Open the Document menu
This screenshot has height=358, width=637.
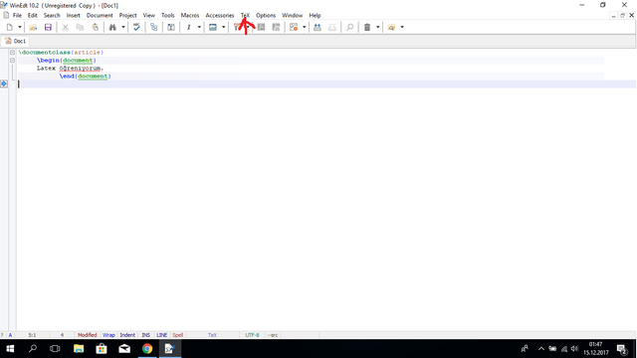point(100,16)
